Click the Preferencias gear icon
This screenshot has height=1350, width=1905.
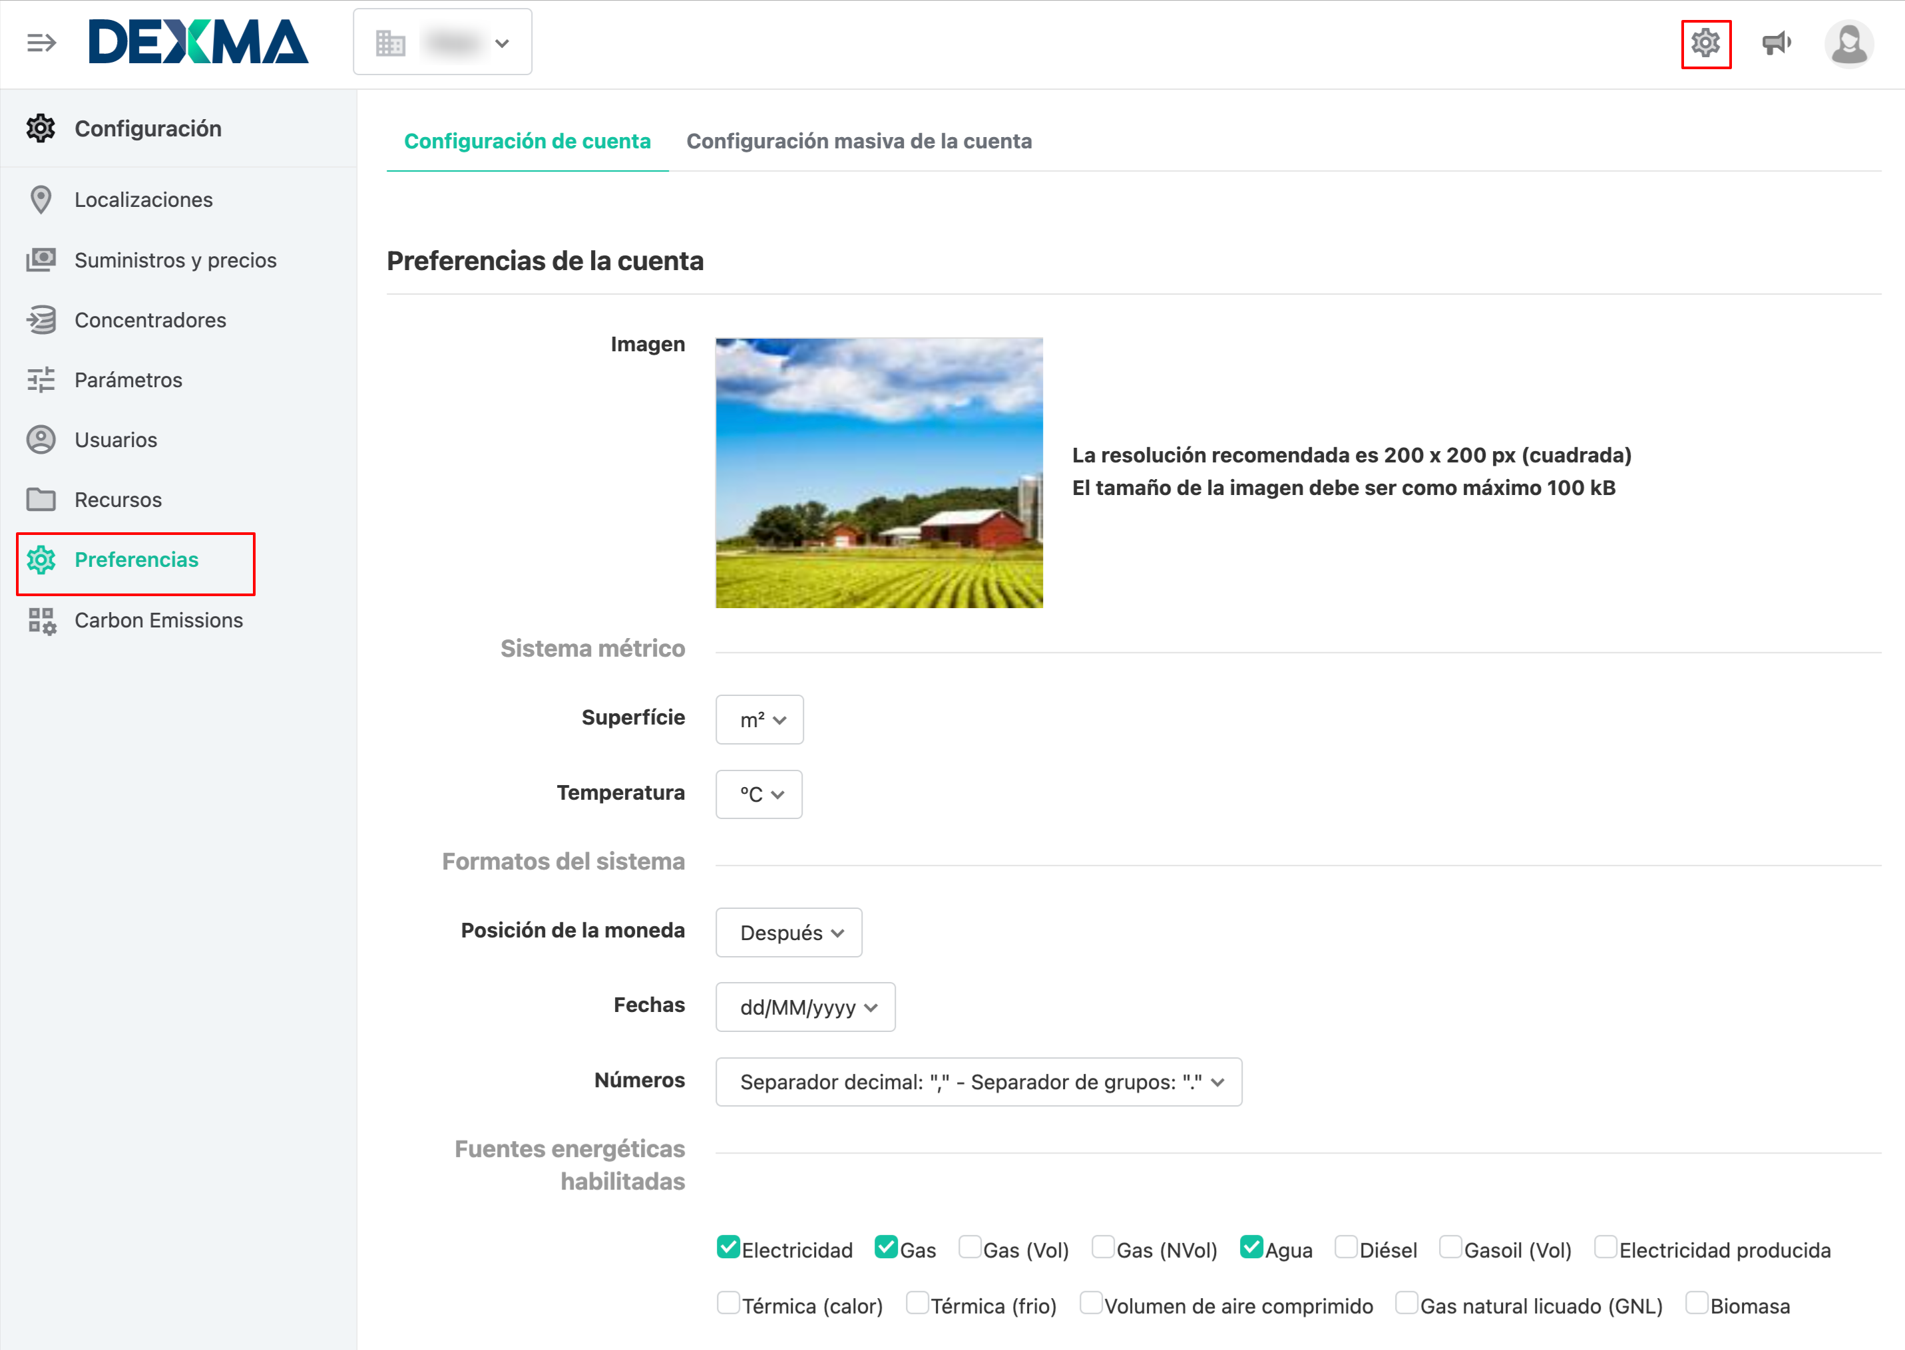tap(41, 560)
